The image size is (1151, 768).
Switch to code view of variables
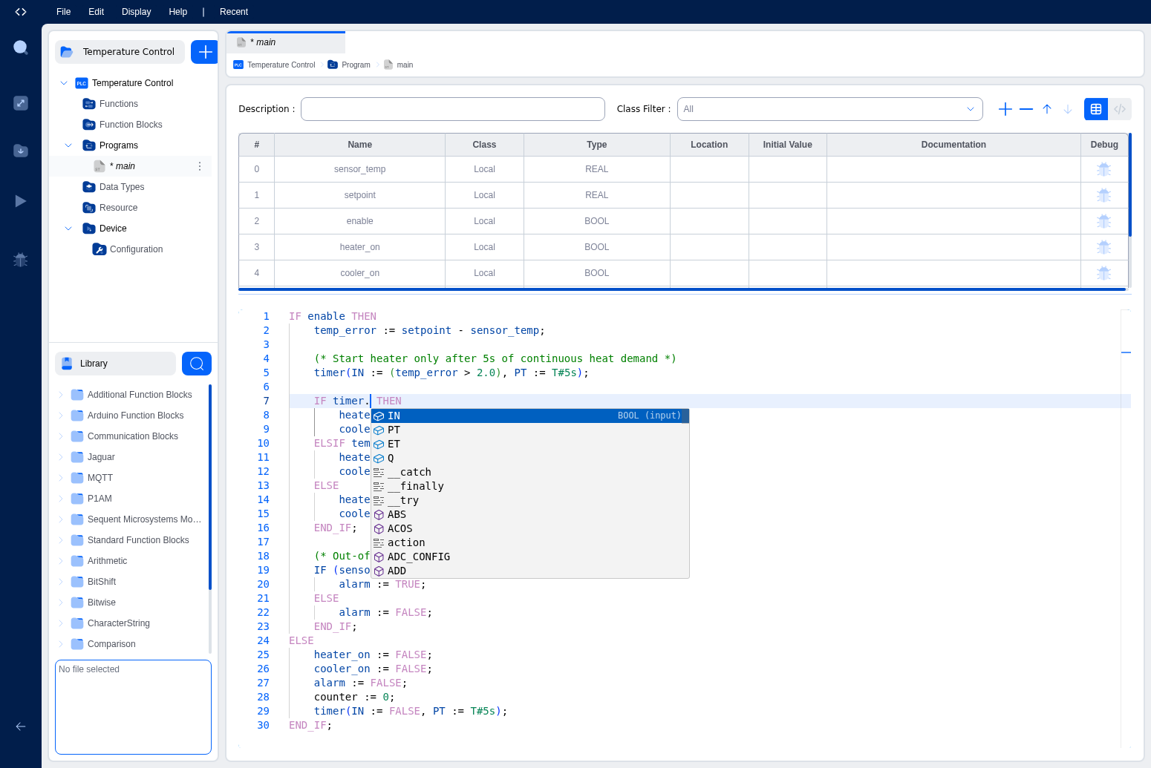[1120, 109]
